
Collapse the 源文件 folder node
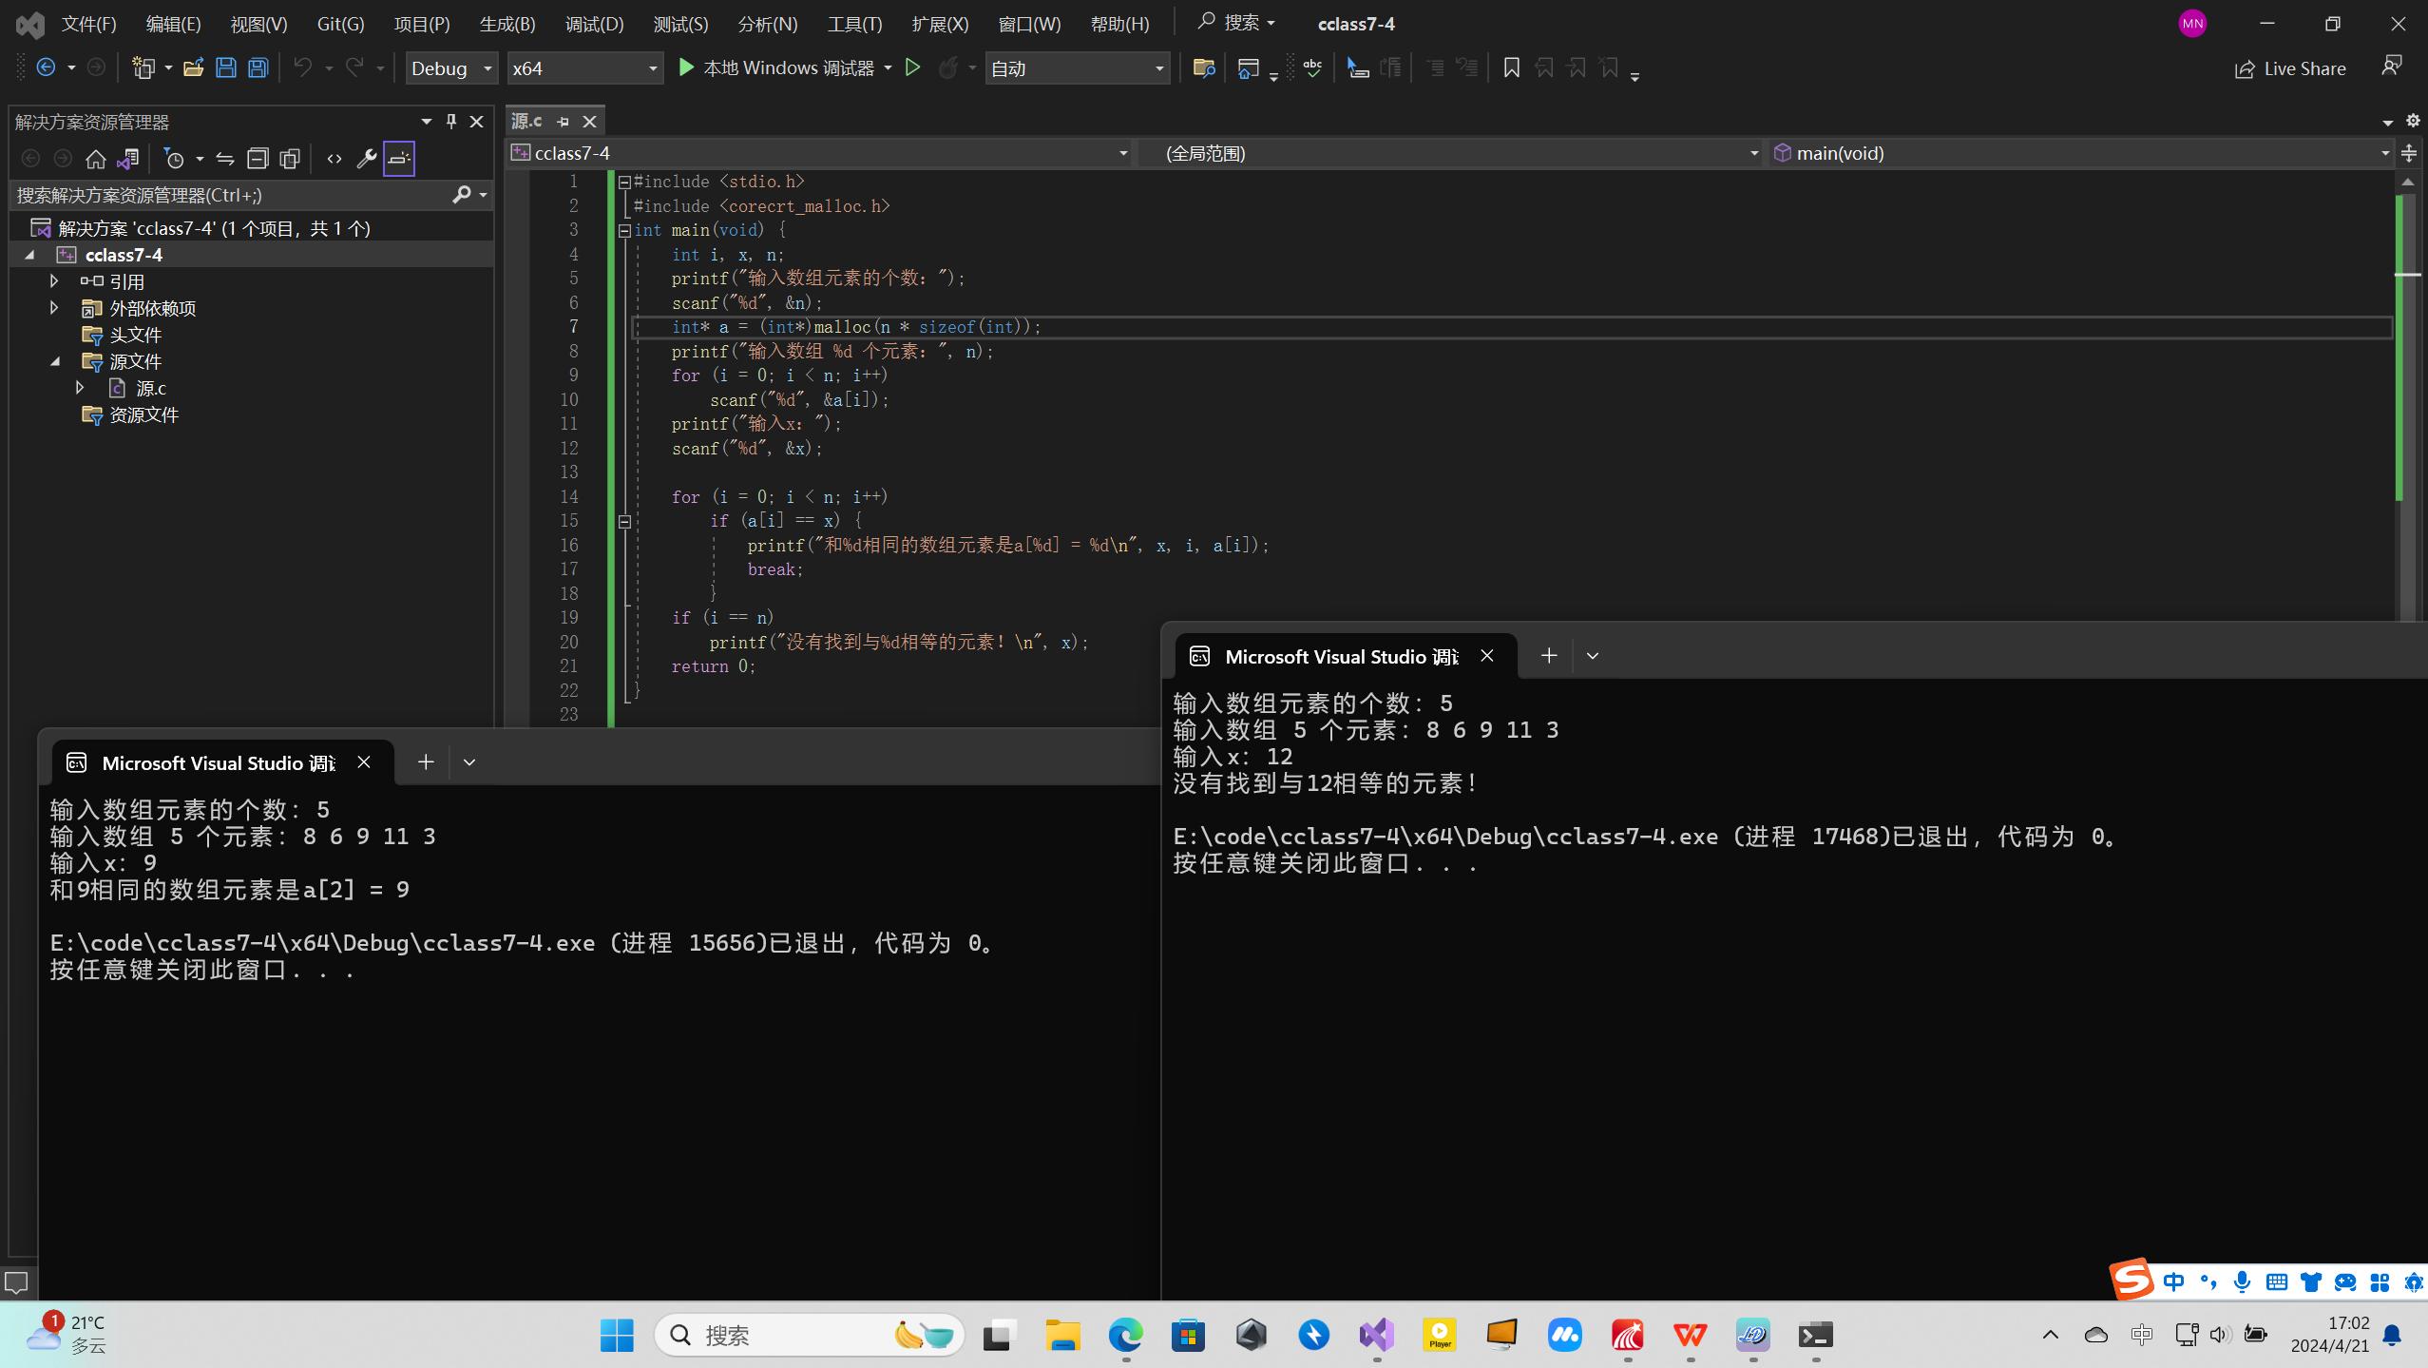(x=54, y=361)
